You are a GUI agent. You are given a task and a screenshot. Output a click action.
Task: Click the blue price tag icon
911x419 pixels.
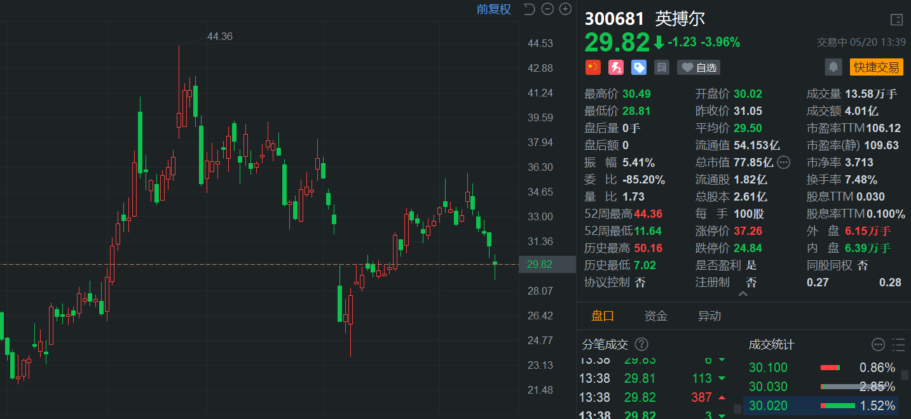click(x=639, y=67)
